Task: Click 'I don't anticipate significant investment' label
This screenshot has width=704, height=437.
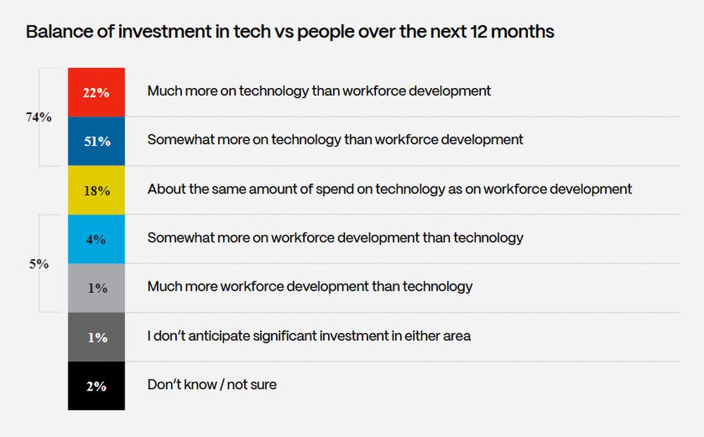Action: (x=309, y=336)
